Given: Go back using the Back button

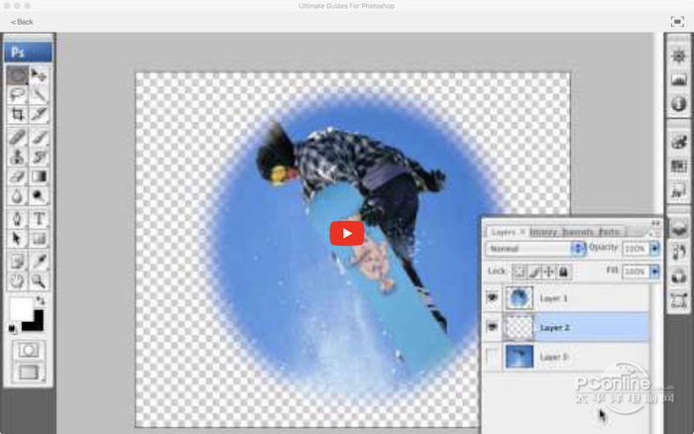Looking at the screenshot, I should [22, 22].
